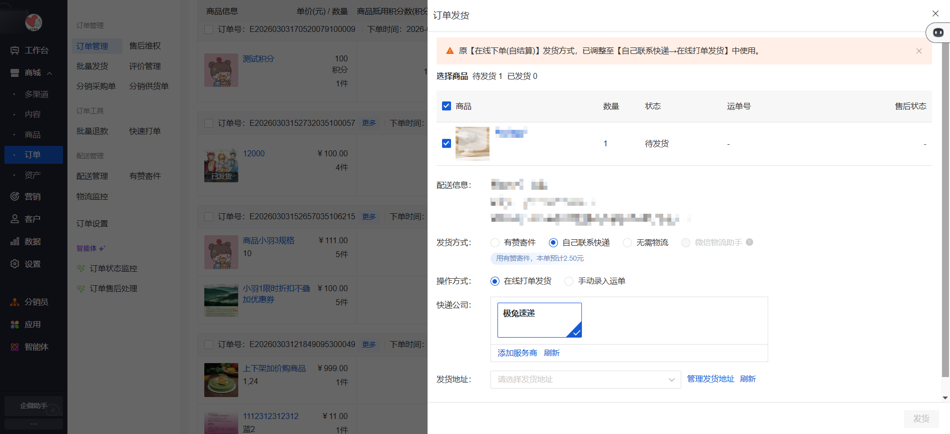Viewport: 950px width, 434px height.
Task: Select 有赞寄件 shipping method
Action: pyautogui.click(x=495, y=243)
